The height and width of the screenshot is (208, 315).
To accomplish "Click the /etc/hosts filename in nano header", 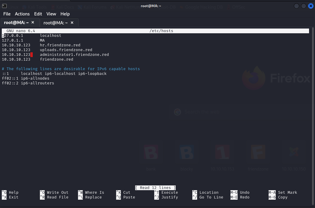I will [161, 31].
